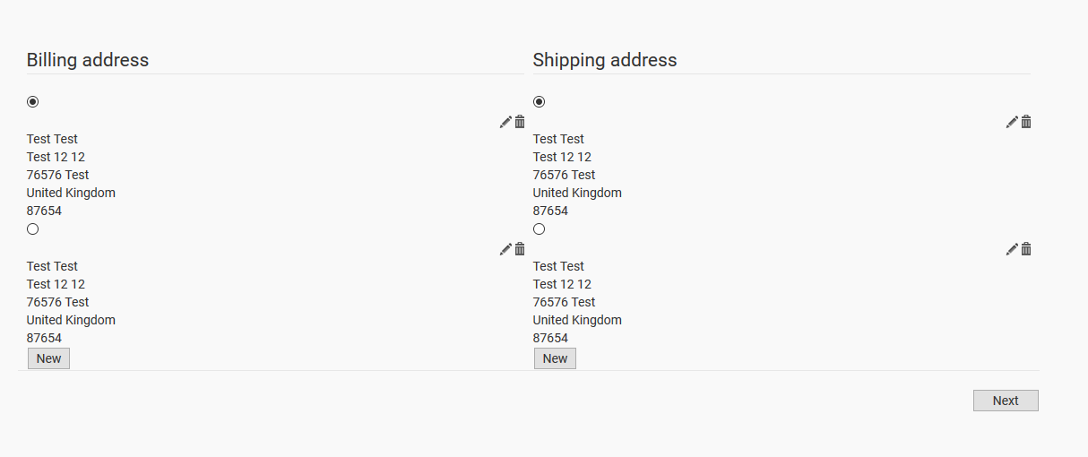Select the first billing address radio button
This screenshot has height=457, width=1088.
pos(33,102)
